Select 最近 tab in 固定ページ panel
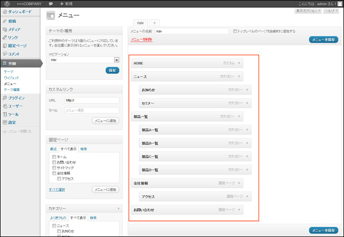This screenshot has height=237, width=344. coord(53,149)
